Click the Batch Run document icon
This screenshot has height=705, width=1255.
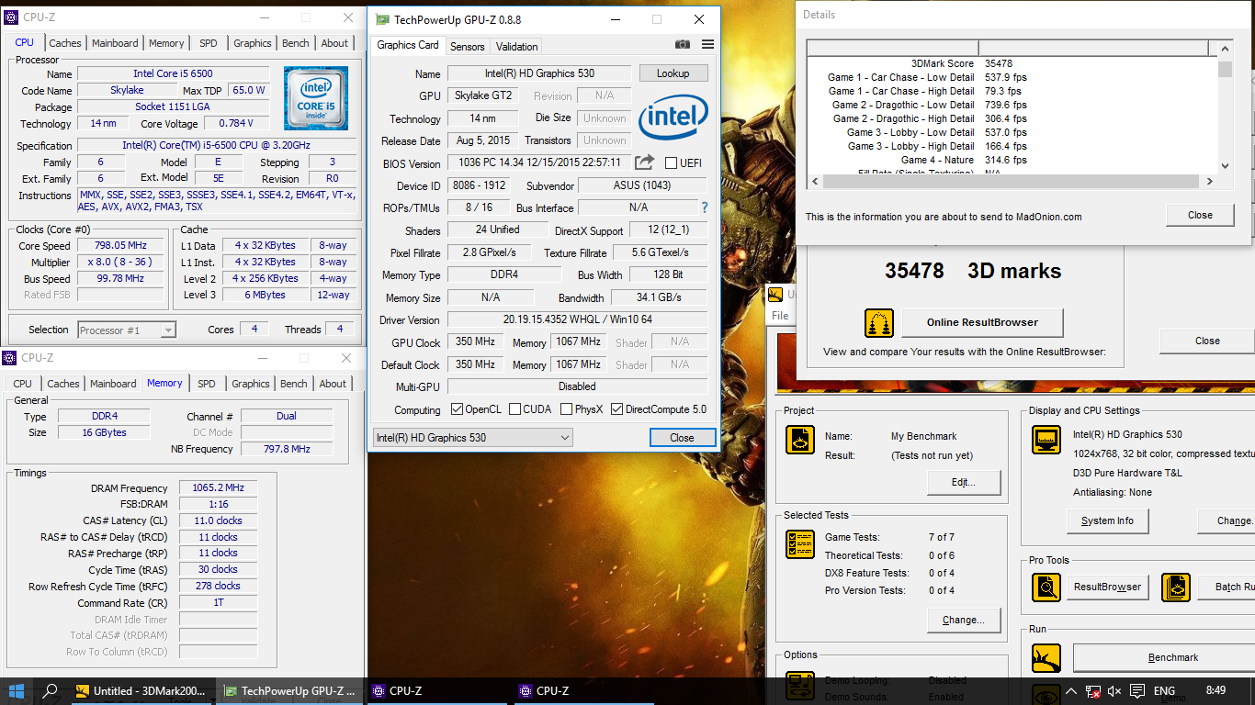click(x=1176, y=587)
